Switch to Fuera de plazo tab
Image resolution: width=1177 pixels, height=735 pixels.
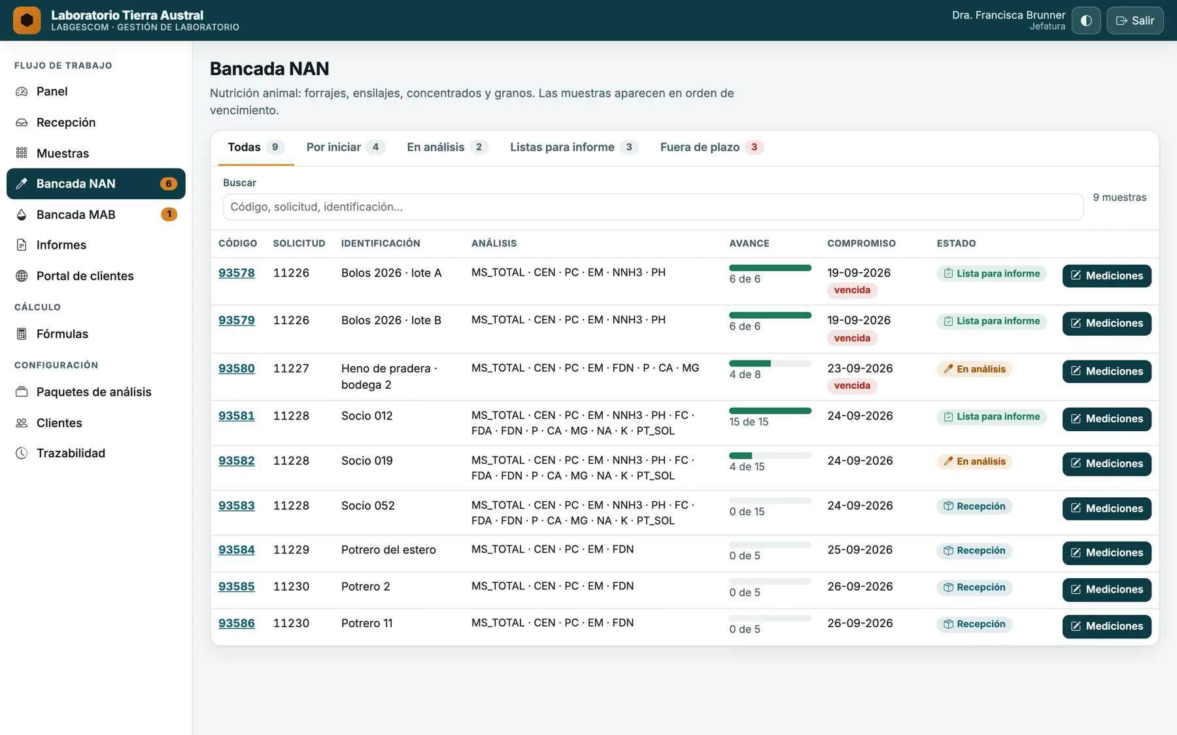712,148
